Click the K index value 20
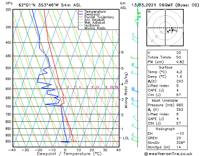 coord(179,53)
